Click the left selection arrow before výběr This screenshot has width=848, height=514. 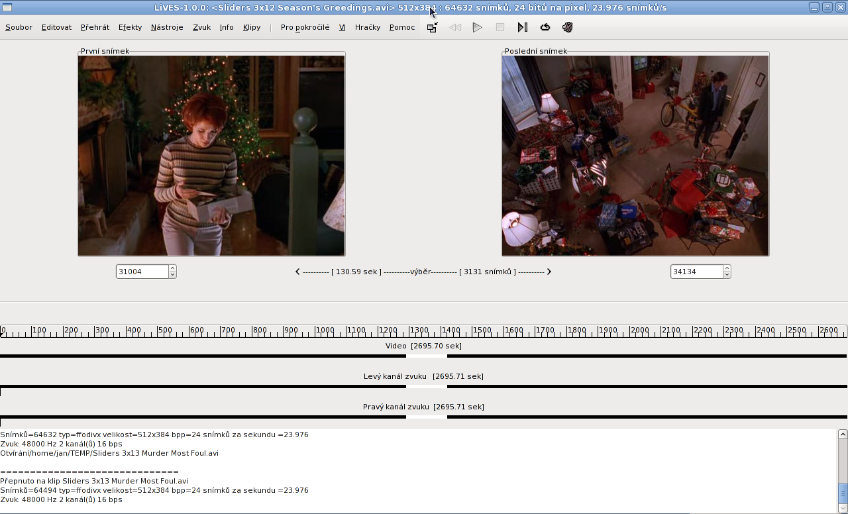click(x=297, y=272)
